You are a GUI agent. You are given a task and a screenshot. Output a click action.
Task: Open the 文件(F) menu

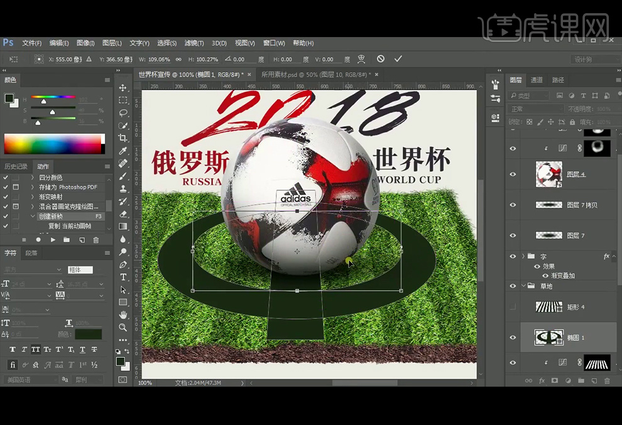pos(32,43)
